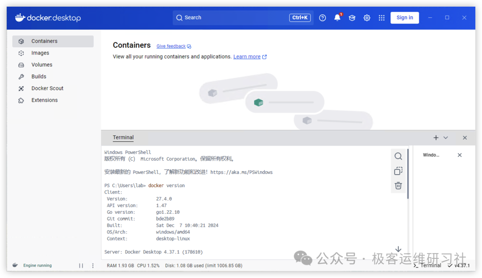The width and height of the screenshot is (482, 278).
Task: Click the Windows PowerShell header line
Action: tap(128, 152)
